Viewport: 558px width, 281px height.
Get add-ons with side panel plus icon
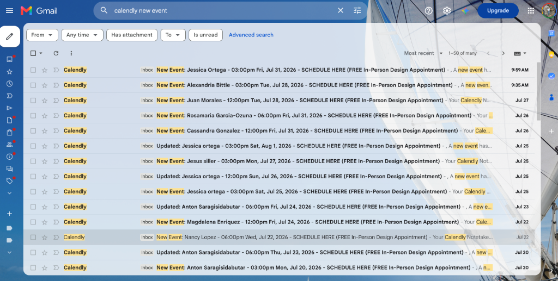[551, 132]
